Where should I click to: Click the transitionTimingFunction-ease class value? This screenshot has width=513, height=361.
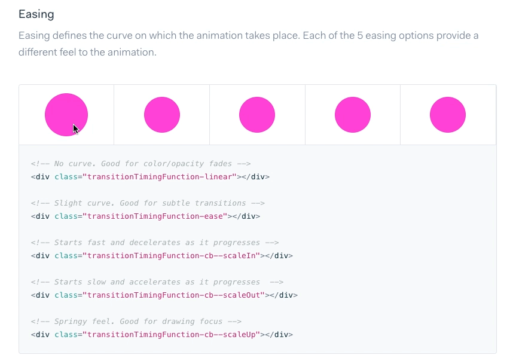click(x=155, y=216)
